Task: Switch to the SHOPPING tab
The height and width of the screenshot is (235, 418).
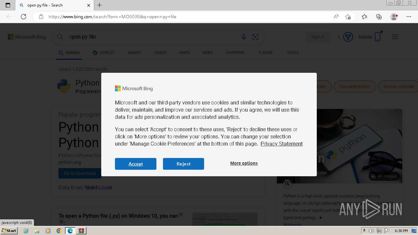Action: point(235,53)
